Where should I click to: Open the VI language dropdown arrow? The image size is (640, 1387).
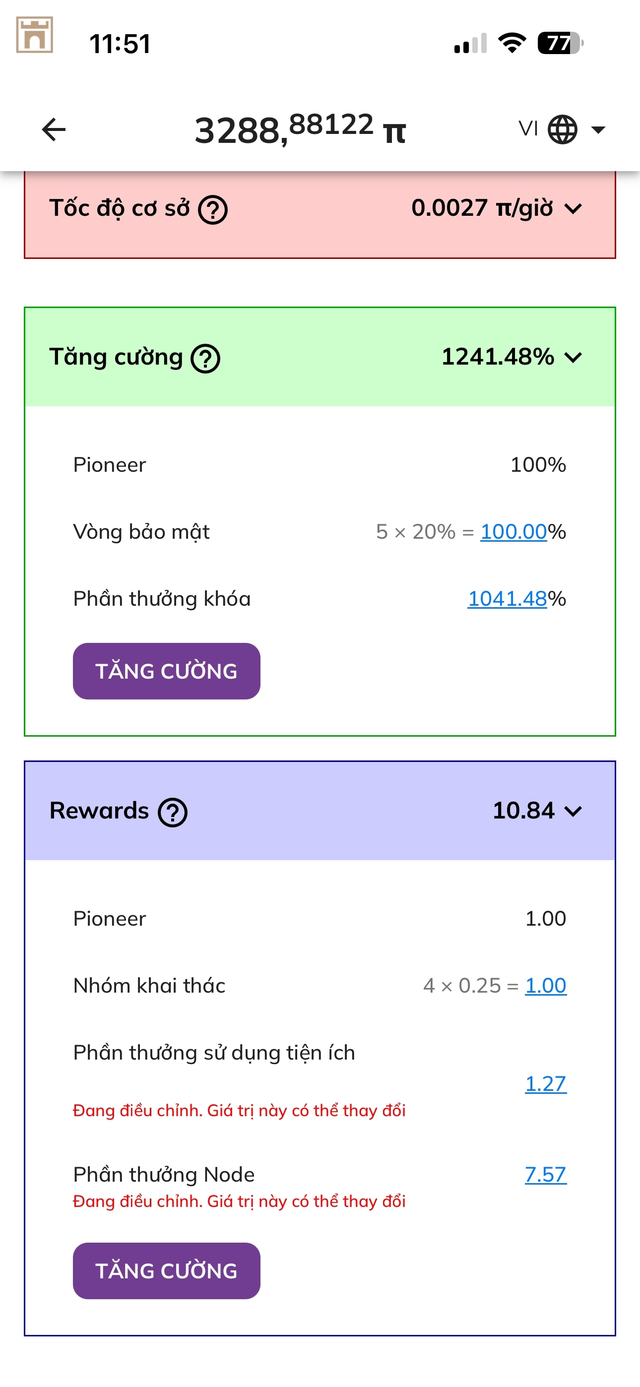(x=598, y=130)
